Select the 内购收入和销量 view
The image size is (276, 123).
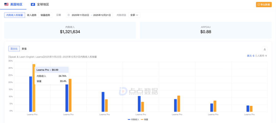15,15
